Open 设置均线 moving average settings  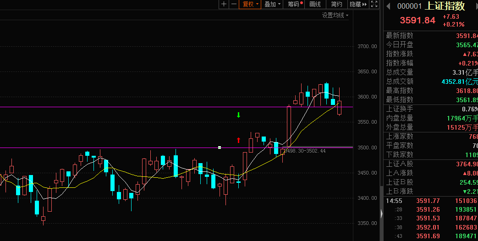point(335,15)
